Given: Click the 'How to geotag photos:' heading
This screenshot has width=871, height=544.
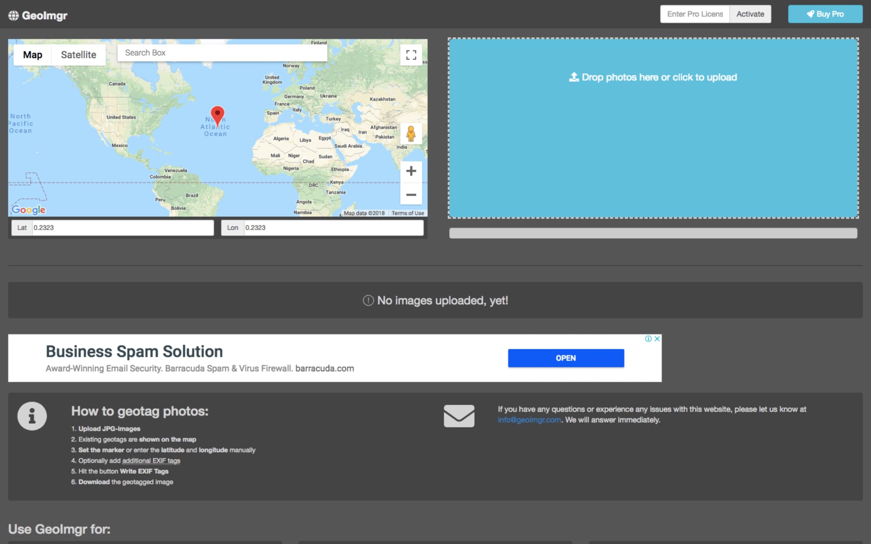Looking at the screenshot, I should [x=140, y=411].
